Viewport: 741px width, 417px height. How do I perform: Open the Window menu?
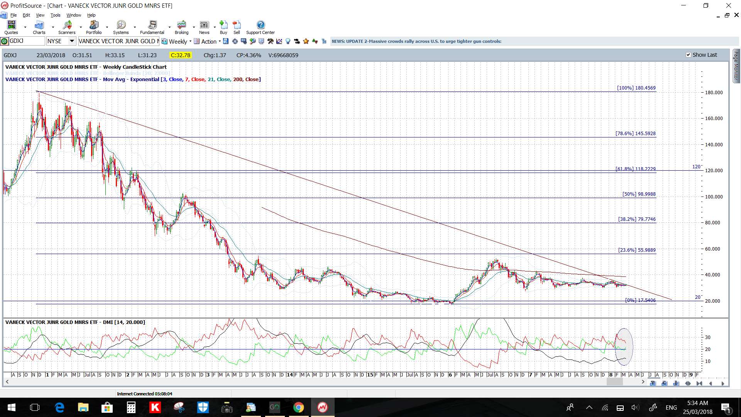(74, 15)
